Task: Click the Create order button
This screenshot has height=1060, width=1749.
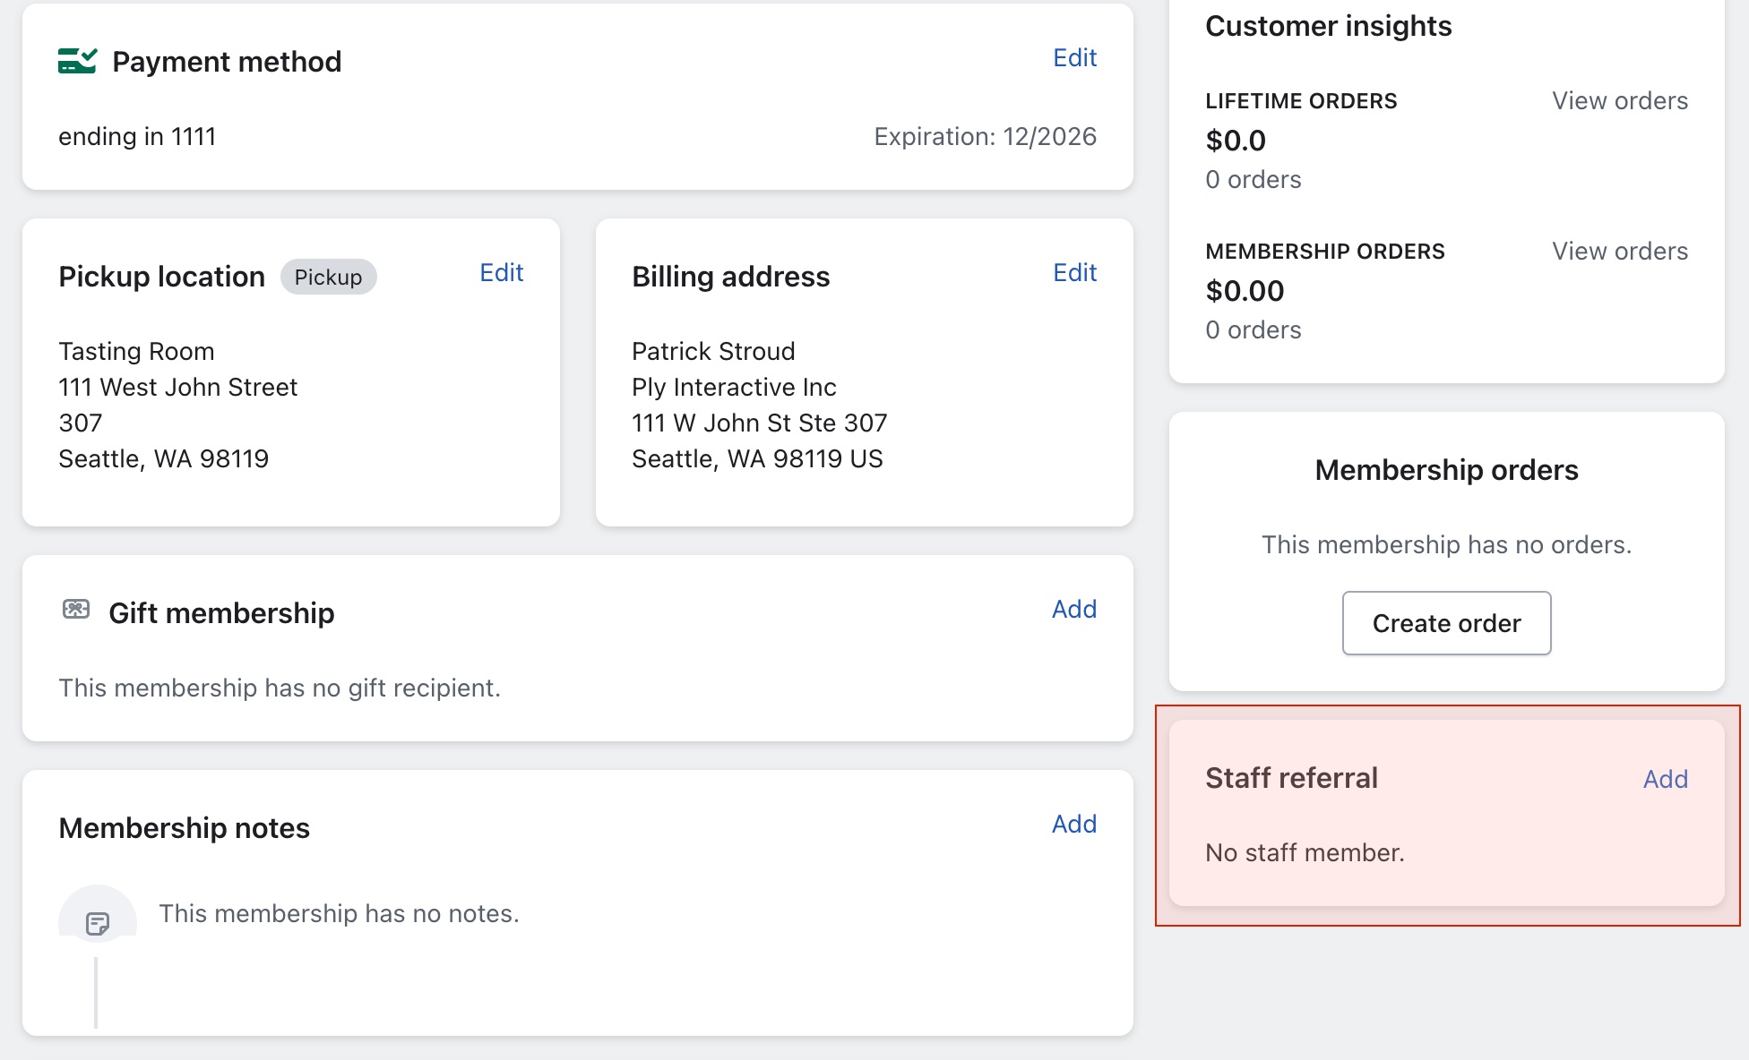Action: point(1446,623)
